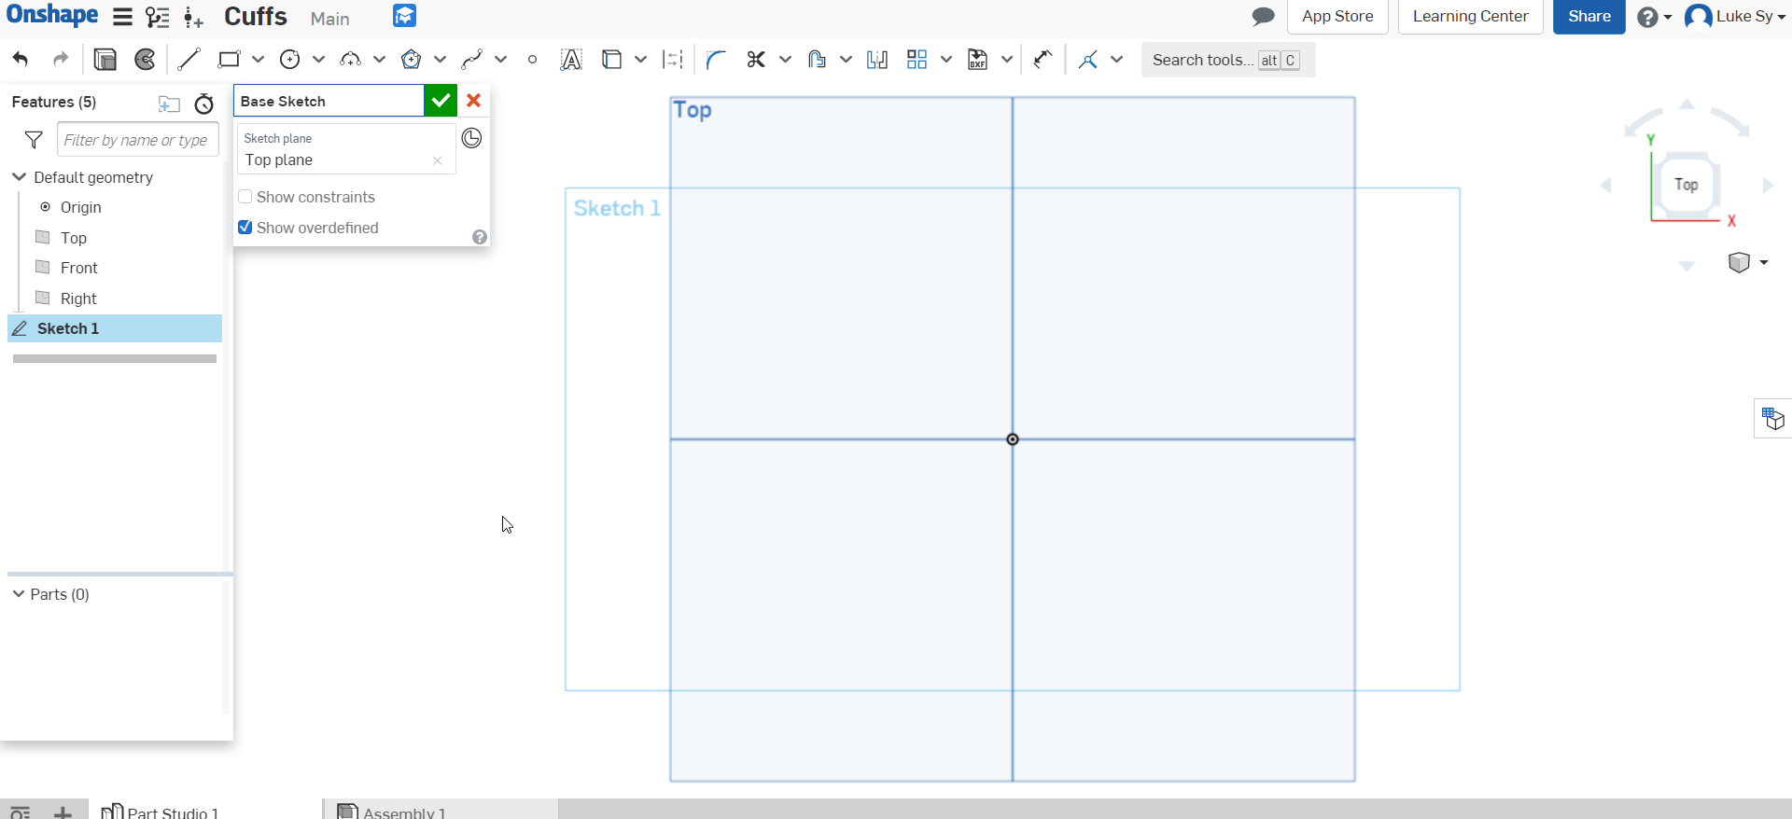Viewport: 1792px width, 819px height.
Task: Collapse the Default geometry tree group
Action: (19, 176)
